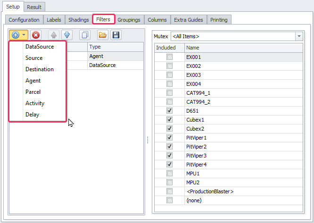314x223 pixels.
Task: Select the Agent type row in filter list
Action: click(x=115, y=56)
